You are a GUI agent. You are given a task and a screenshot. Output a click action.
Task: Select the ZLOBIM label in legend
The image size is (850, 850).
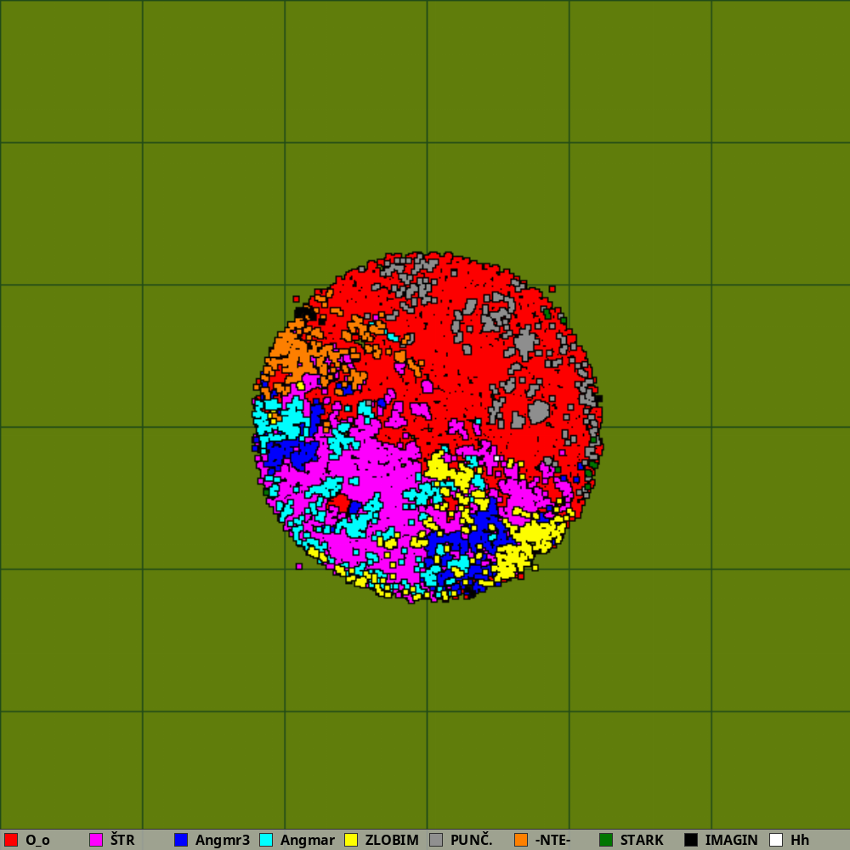(x=392, y=840)
